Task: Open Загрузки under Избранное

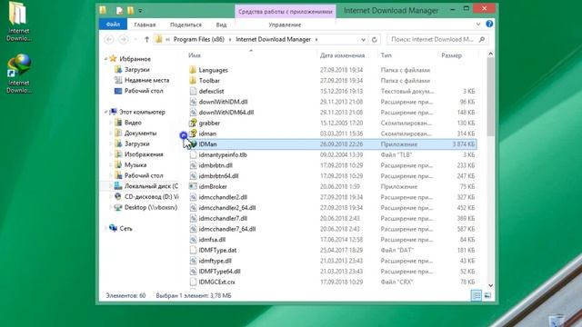Action: point(137,69)
